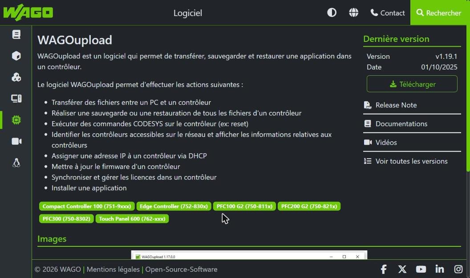Click the Rechercher search button
The image size is (470, 278).
click(x=438, y=12)
